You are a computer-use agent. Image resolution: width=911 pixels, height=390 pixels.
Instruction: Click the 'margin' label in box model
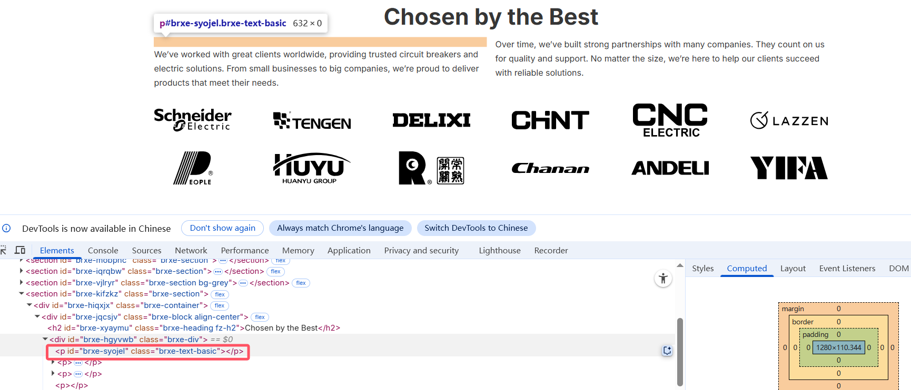tap(793, 309)
